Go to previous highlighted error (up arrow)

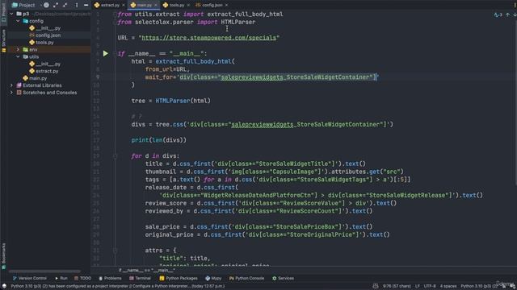coord(507,14)
